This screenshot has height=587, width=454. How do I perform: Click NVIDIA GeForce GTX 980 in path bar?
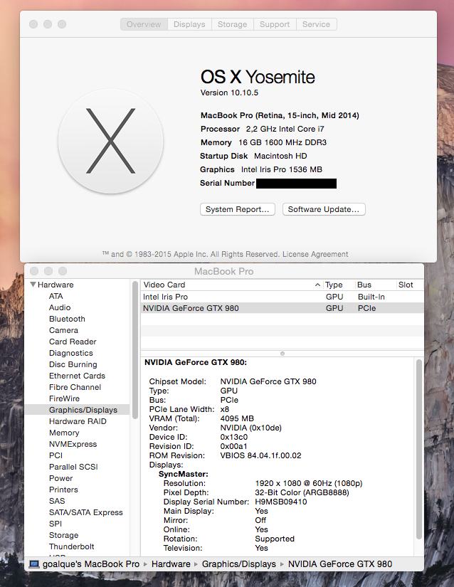[340, 564]
